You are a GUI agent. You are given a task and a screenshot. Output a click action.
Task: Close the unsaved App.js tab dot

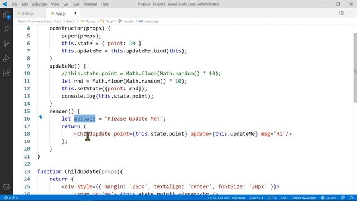click(x=75, y=13)
